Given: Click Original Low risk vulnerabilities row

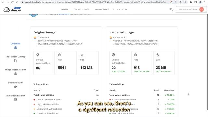Looking at the screenshot, I should (66, 113).
